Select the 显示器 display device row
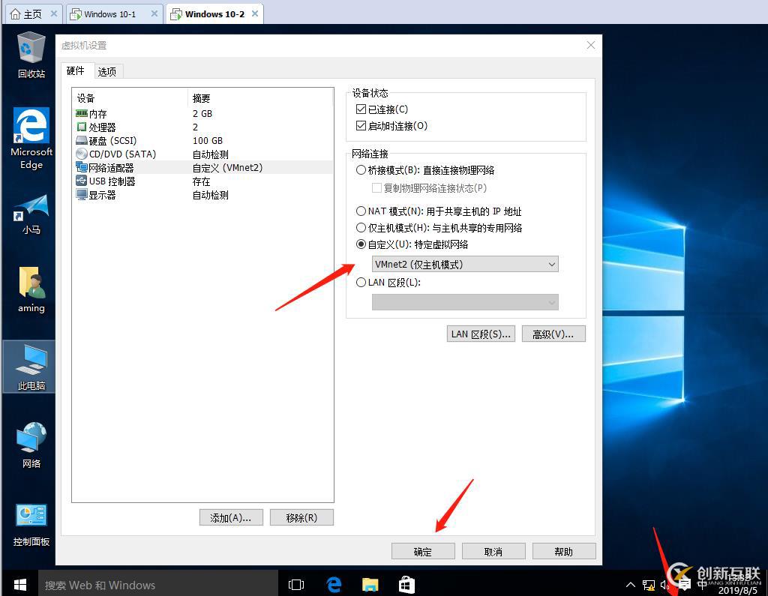Image resolution: width=768 pixels, height=596 pixels. 204,195
